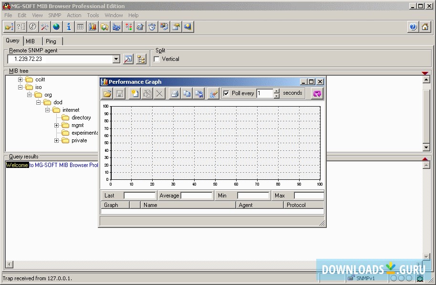Expand the private tree node
This screenshot has width=436, height=285.
coord(56,140)
